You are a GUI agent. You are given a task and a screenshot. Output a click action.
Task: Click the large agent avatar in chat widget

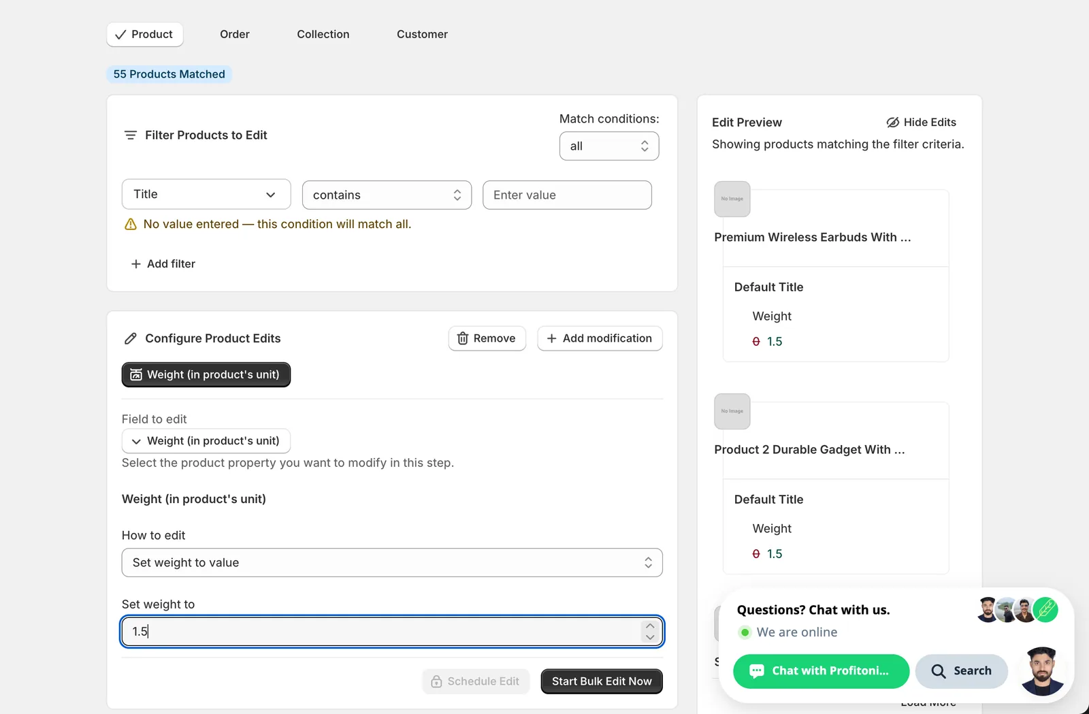(x=1042, y=672)
